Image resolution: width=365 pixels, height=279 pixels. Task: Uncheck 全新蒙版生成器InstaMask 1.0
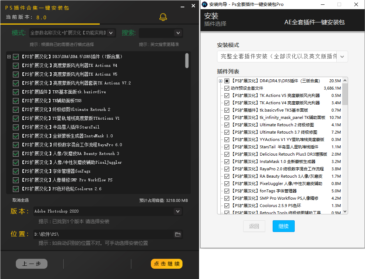(x=15, y=135)
